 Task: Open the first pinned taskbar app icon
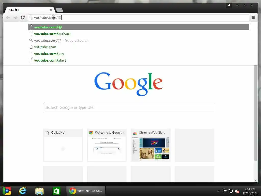point(7,191)
